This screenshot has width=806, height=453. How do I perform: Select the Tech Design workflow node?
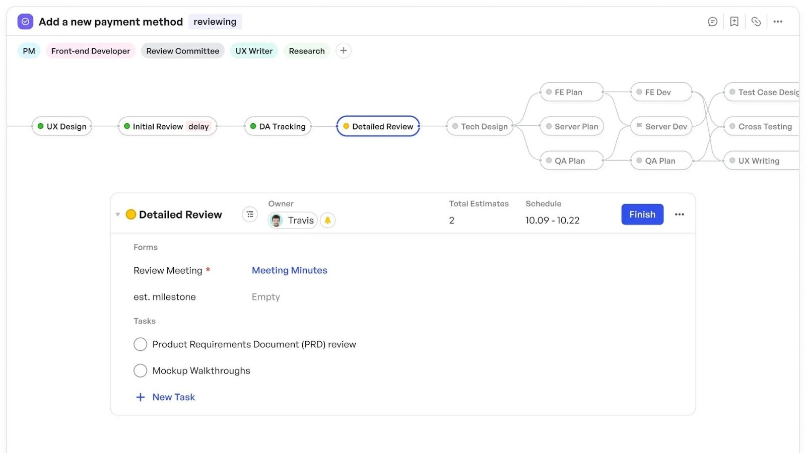pos(480,126)
